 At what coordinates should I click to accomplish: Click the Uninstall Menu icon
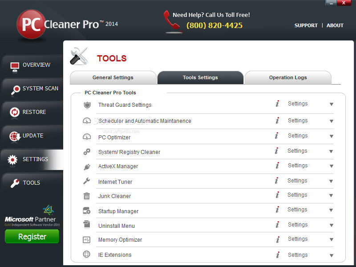pyautogui.click(x=86, y=224)
